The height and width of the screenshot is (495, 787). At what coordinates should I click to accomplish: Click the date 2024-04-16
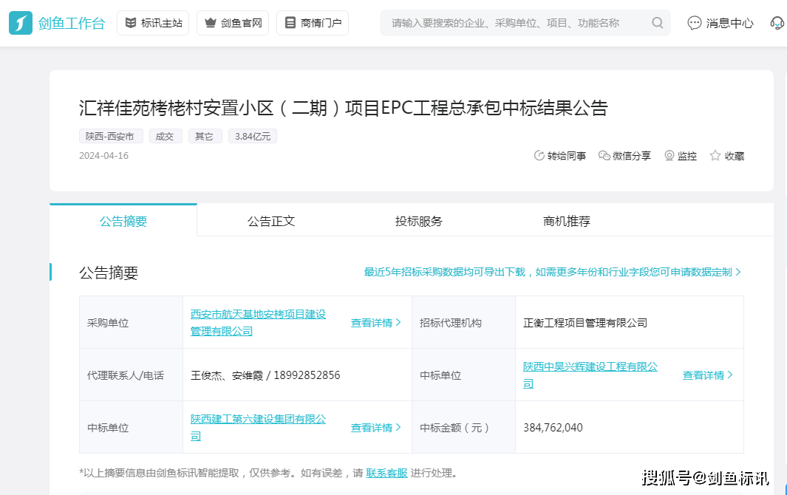tap(104, 156)
